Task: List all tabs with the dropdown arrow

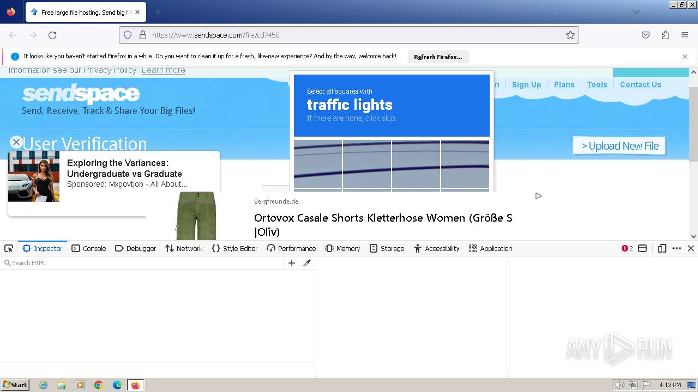Action: pyautogui.click(x=636, y=12)
